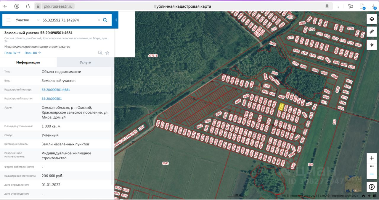Viewport: 379px width, 200px height.
Task: Zoom out with the minus button
Action: click(372, 174)
